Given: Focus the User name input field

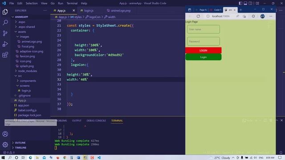Looking at the screenshot, I should 204,29.
